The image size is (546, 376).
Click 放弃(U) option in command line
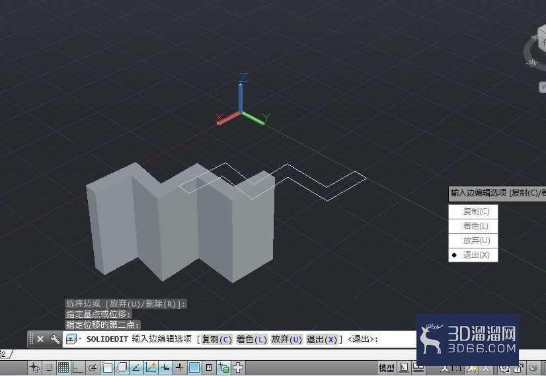(286, 339)
